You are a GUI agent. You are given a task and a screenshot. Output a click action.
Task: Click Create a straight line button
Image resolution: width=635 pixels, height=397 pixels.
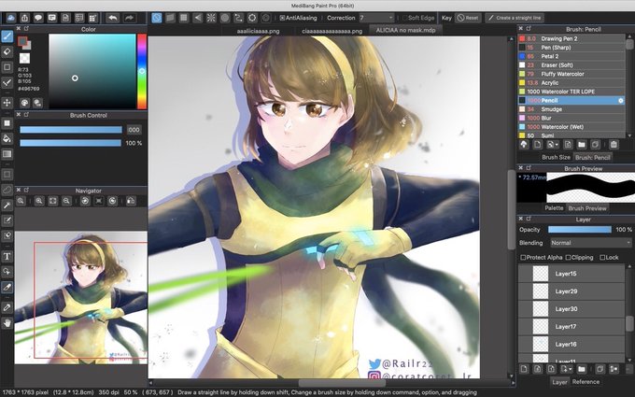pos(515,18)
